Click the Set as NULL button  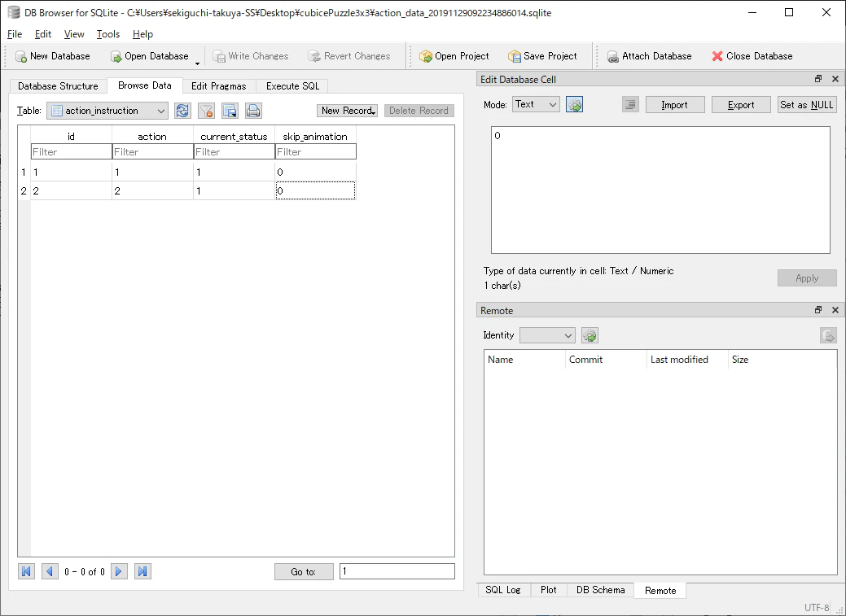click(x=807, y=105)
